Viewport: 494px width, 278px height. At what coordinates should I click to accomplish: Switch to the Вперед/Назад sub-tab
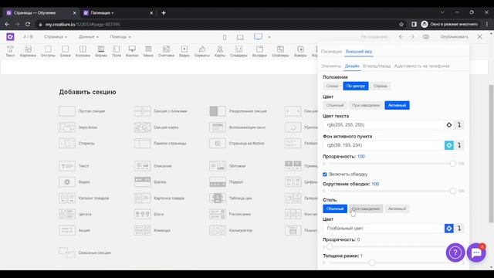pyautogui.click(x=377, y=66)
